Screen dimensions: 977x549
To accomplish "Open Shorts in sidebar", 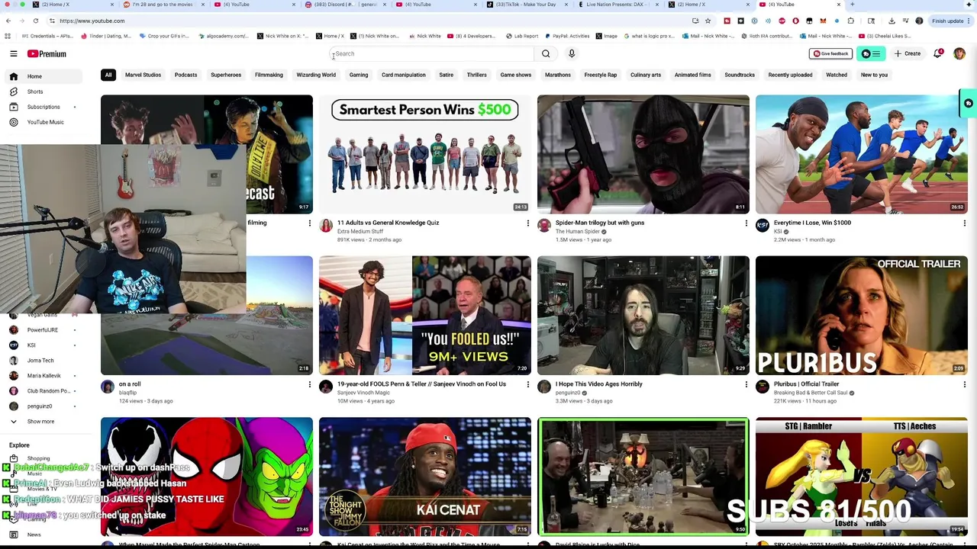I will pos(44,91).
